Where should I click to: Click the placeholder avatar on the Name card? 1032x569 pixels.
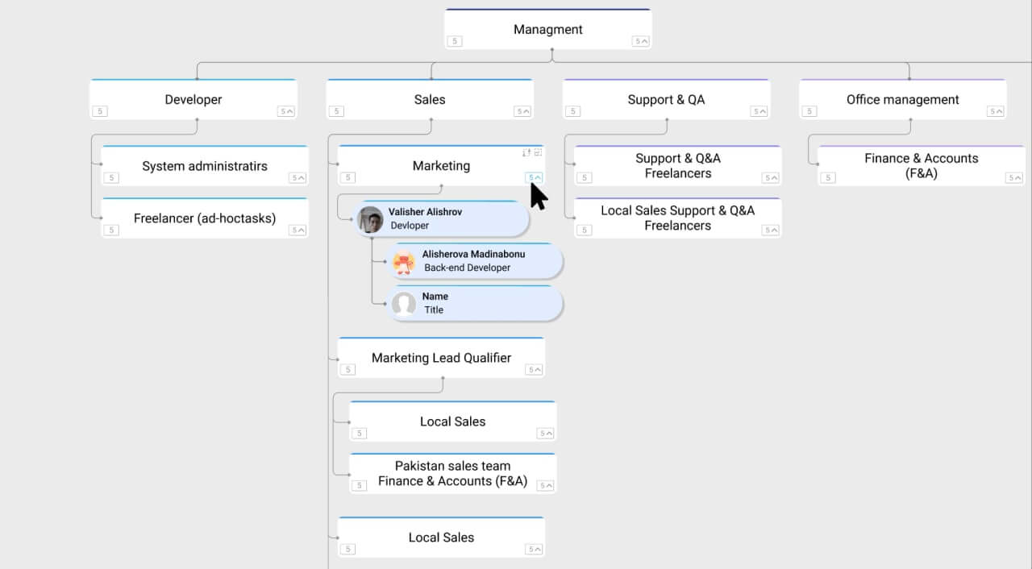pos(404,304)
